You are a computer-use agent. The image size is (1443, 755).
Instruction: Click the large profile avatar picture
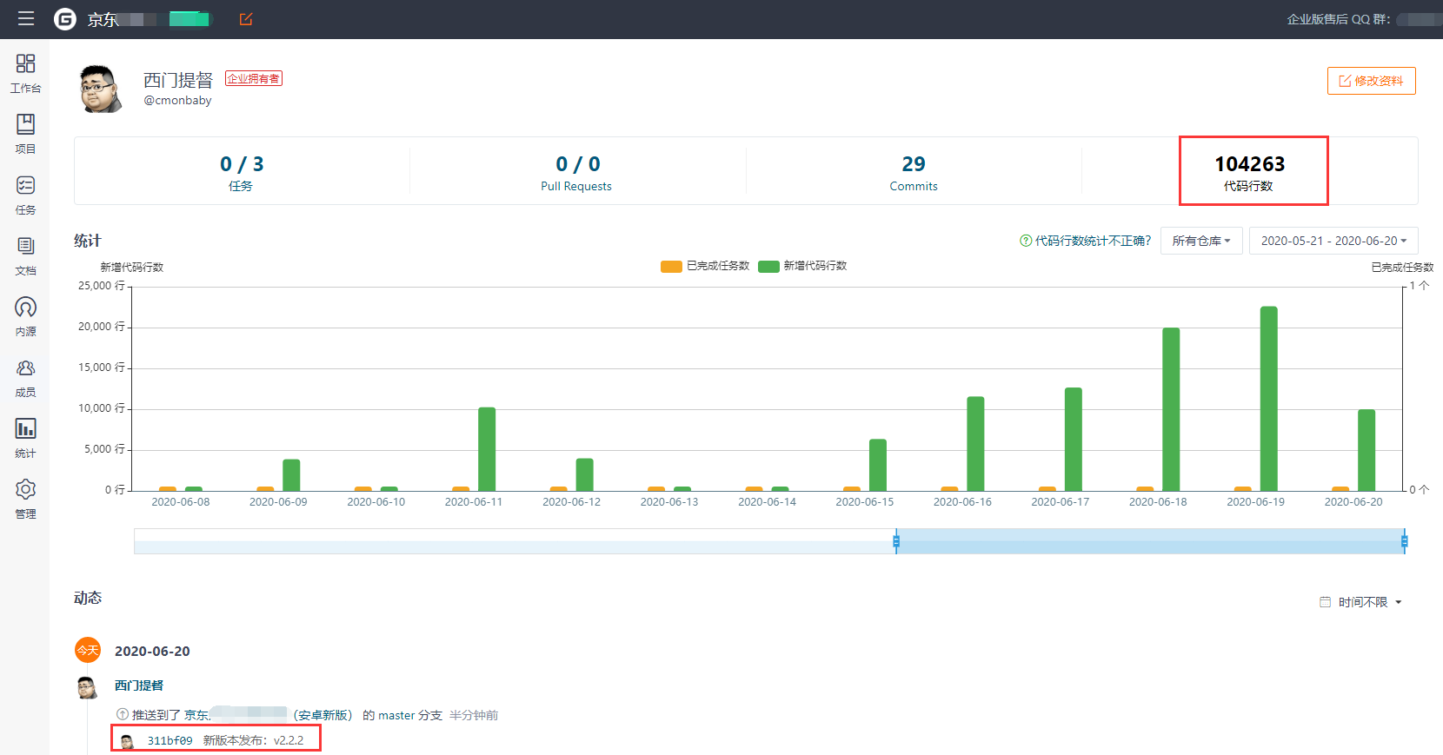pyautogui.click(x=101, y=89)
